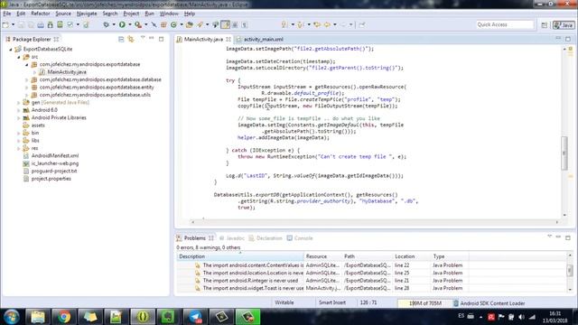Image resolution: width=578 pixels, height=325 pixels.
Task: Toggle Block Selection Mode icon
Action: click(235, 24)
